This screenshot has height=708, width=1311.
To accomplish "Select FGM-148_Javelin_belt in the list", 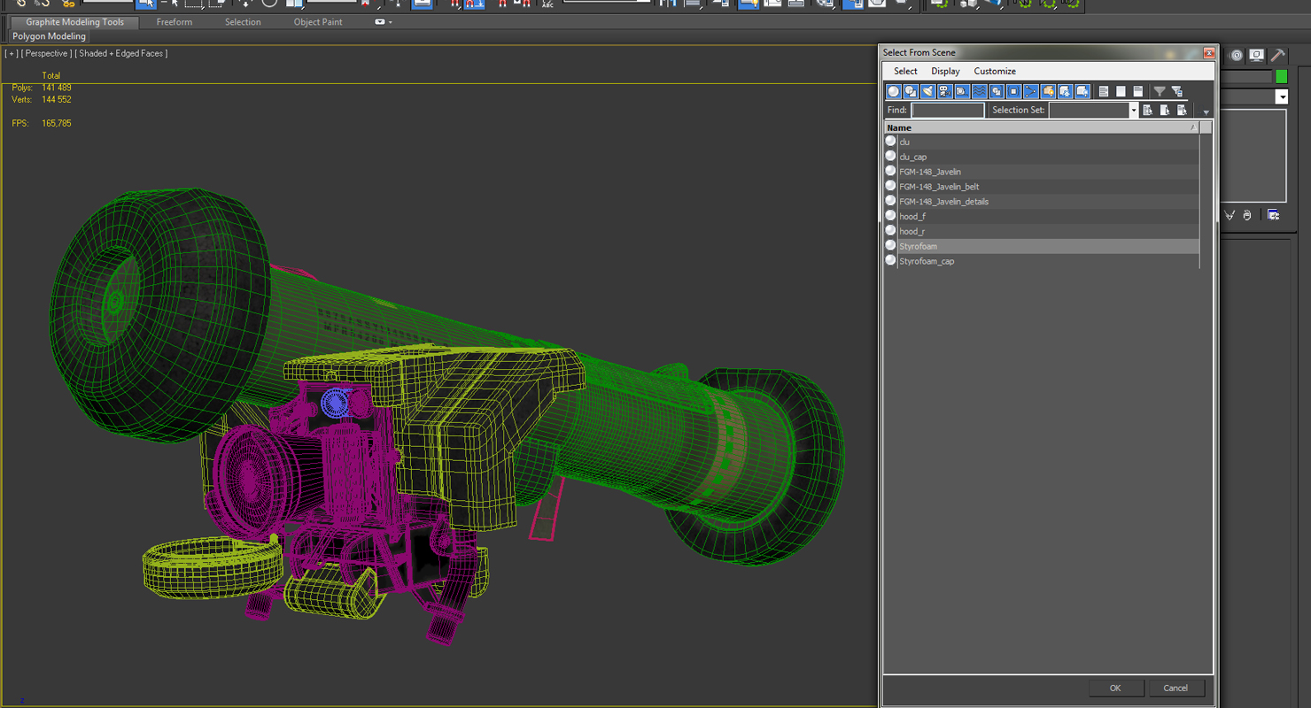I will tap(939, 187).
